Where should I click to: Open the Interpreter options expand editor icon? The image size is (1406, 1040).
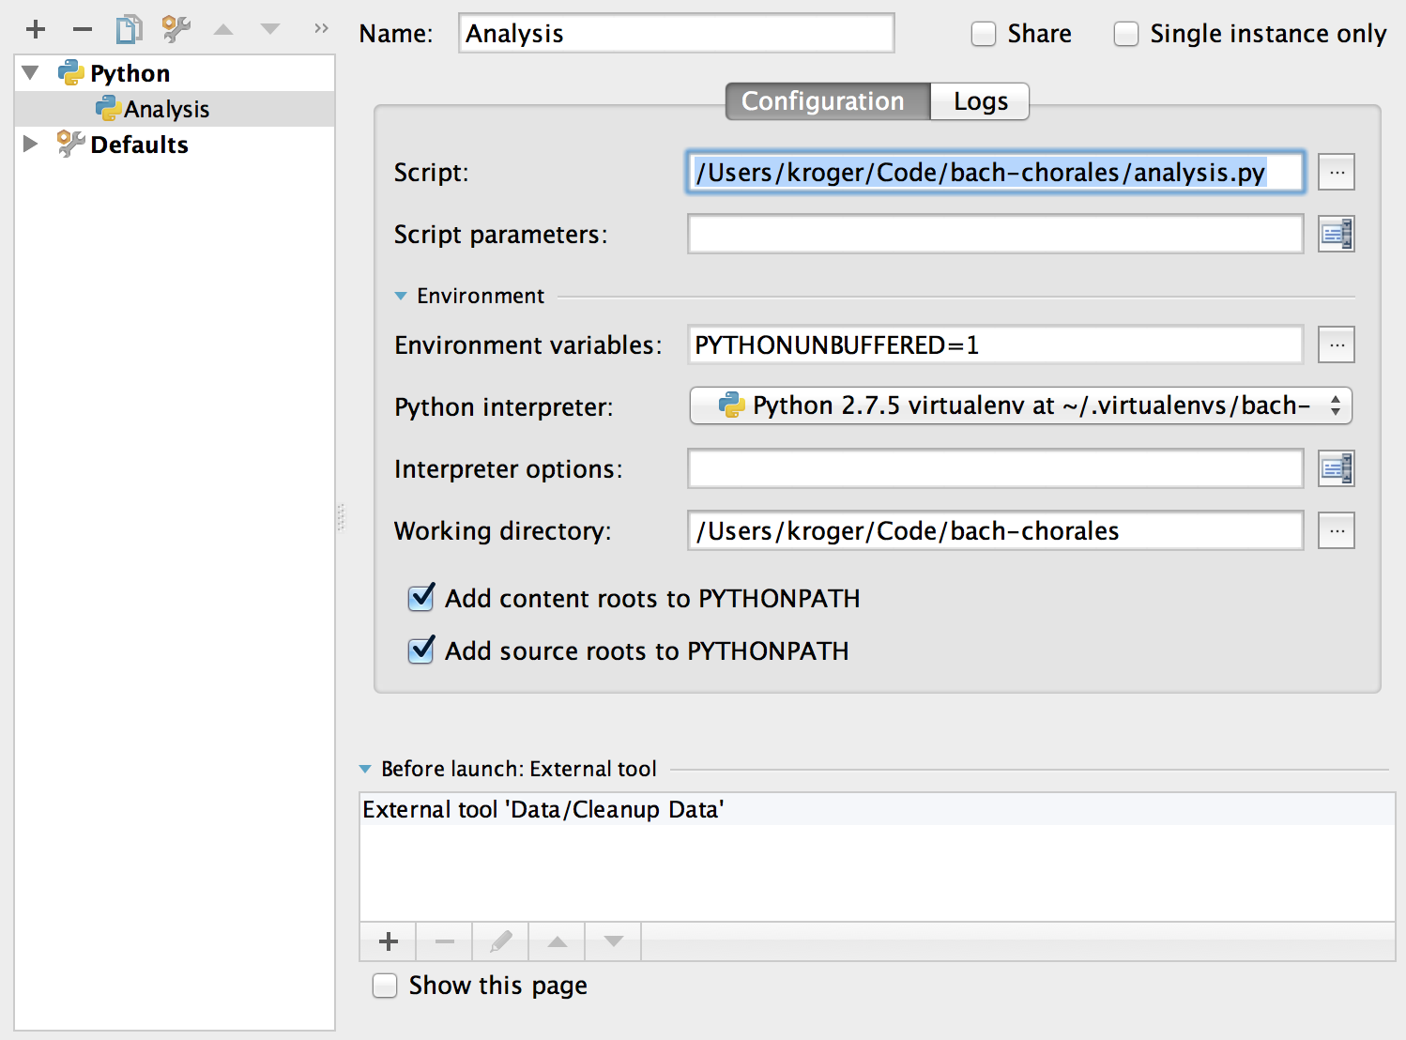click(x=1336, y=469)
